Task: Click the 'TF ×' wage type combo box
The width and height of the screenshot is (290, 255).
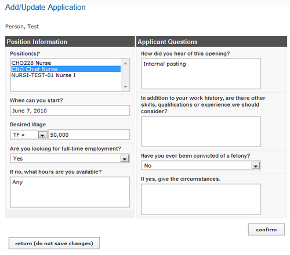Action: pos(28,134)
